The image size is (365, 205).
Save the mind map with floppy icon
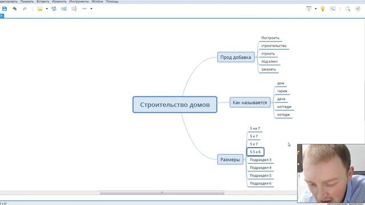point(5,9)
